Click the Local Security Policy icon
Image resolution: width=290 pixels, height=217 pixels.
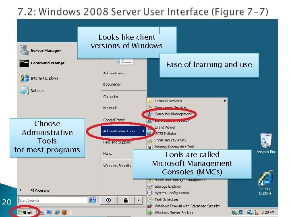tap(149, 140)
